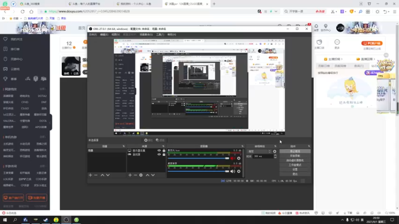Open the transition type dropdown
This screenshot has height=224, width=399.
pos(259,151)
